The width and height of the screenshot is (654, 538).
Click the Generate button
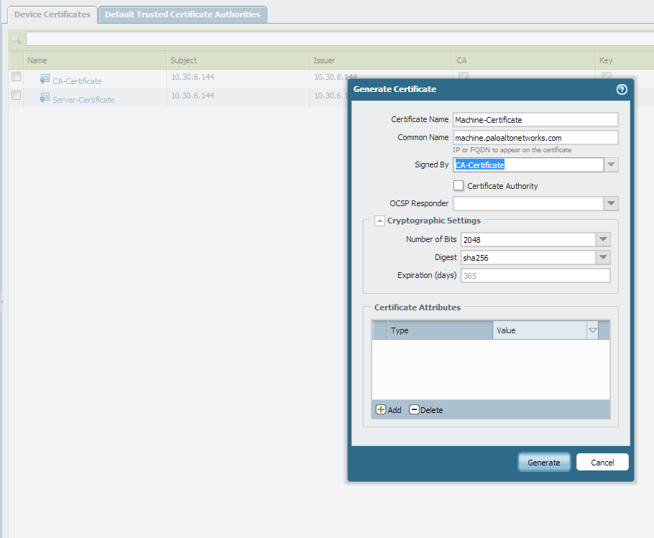(x=544, y=462)
